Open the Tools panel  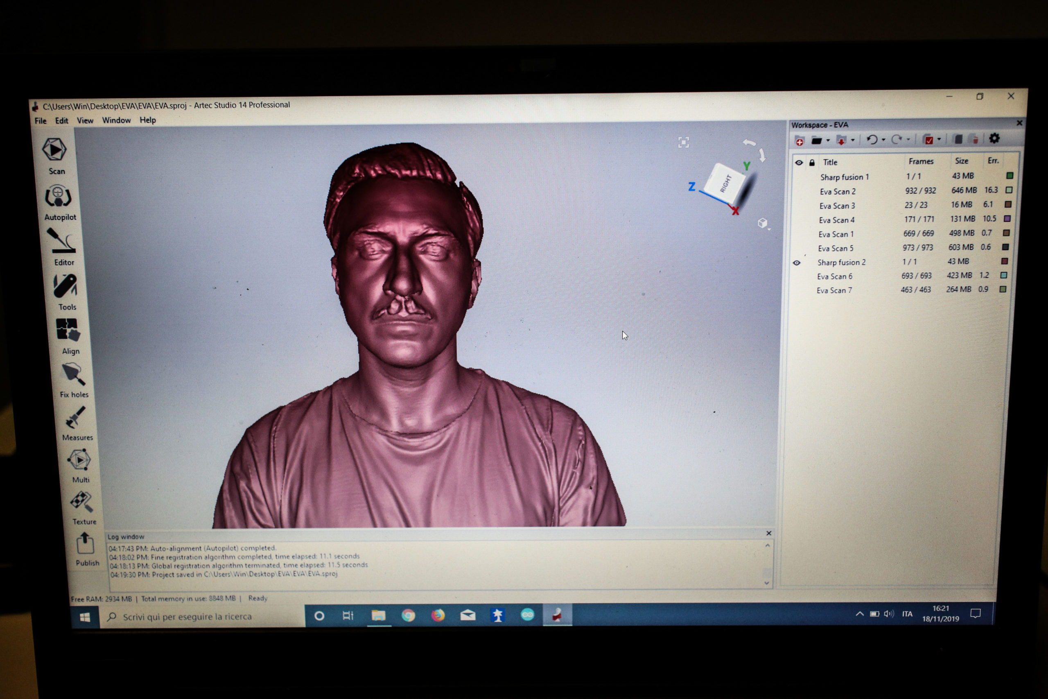tap(66, 292)
